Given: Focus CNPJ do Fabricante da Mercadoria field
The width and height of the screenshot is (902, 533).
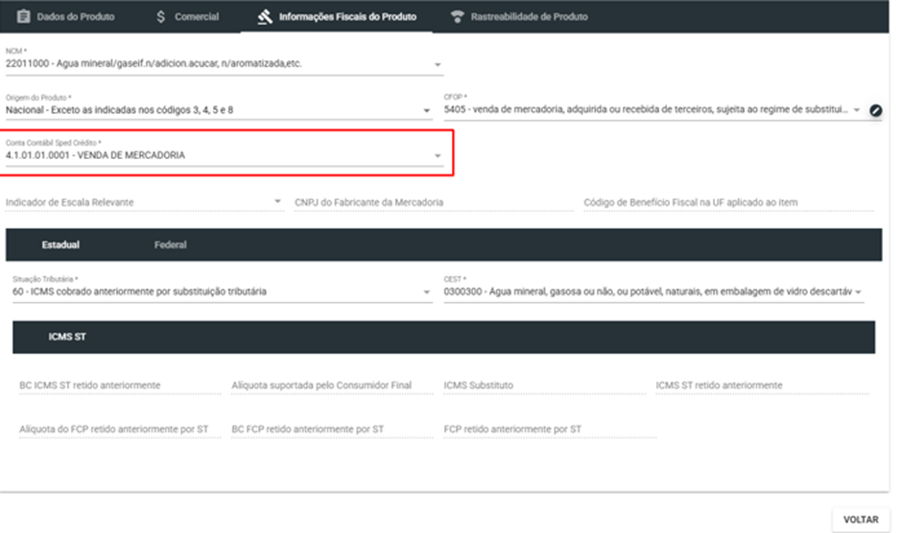Looking at the screenshot, I should pos(434,202).
